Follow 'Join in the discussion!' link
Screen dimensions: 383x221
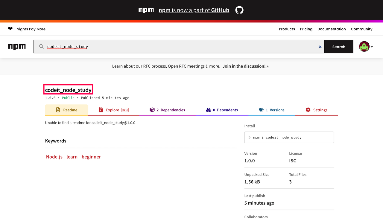pos(245,66)
